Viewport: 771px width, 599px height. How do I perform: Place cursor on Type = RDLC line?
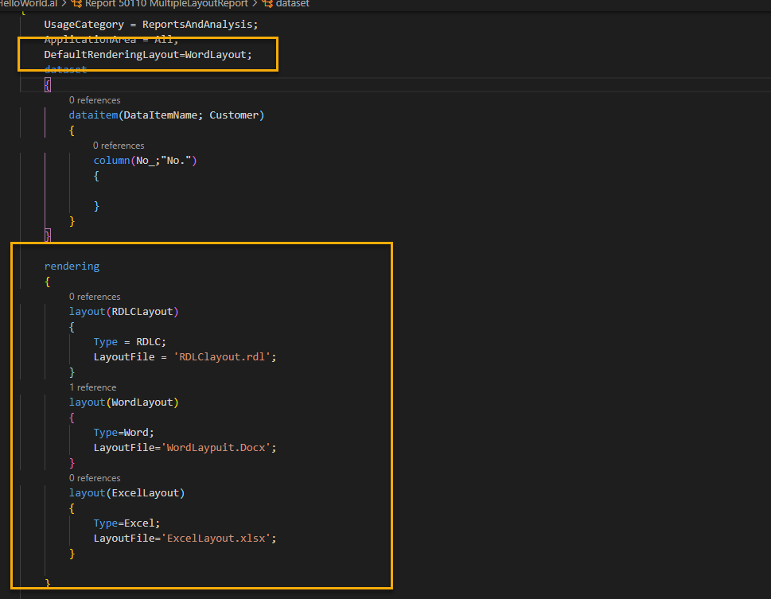[x=129, y=342]
